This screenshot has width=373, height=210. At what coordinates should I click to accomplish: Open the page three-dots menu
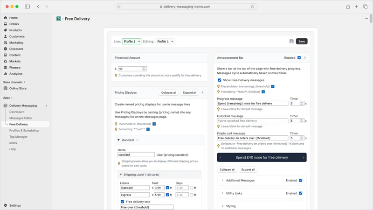366,19
